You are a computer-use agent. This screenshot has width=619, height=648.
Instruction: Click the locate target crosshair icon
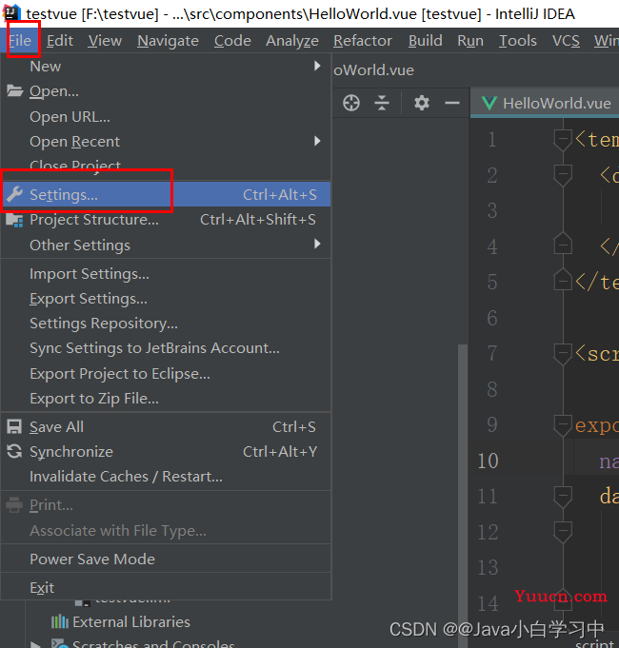(x=351, y=103)
